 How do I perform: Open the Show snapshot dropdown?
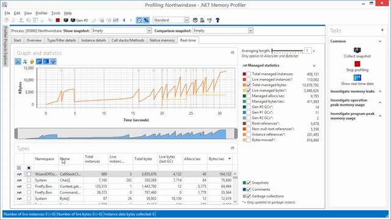(149, 31)
